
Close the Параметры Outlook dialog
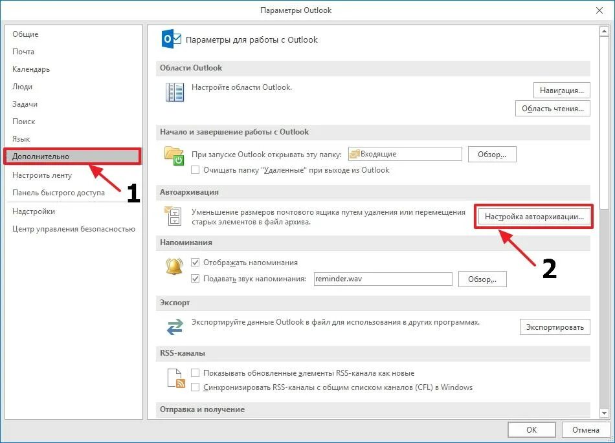[x=599, y=10]
